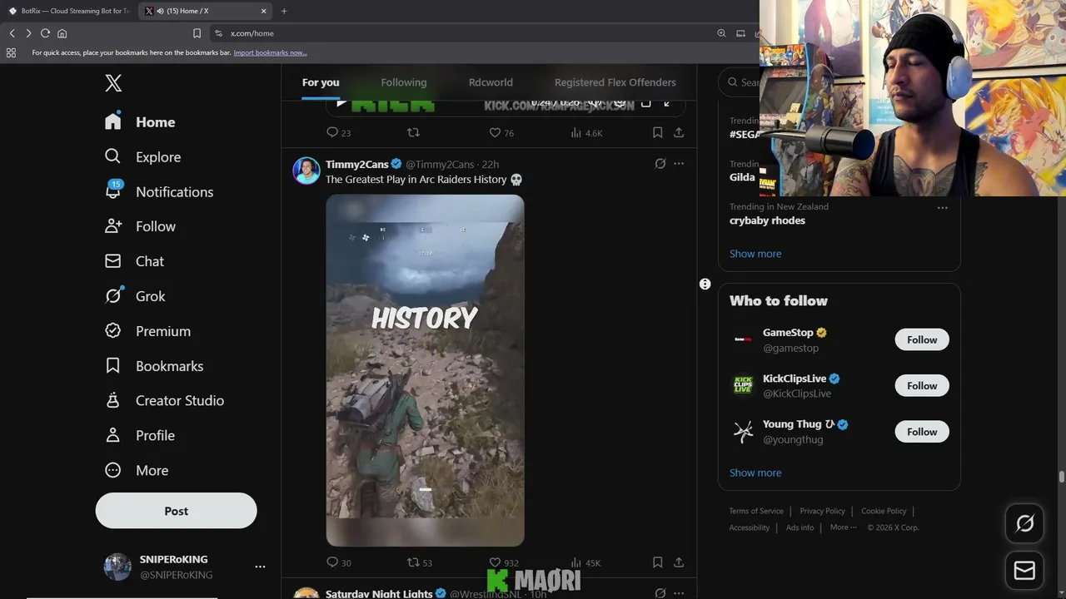Open options for crybaby rhodes trend

(x=942, y=208)
